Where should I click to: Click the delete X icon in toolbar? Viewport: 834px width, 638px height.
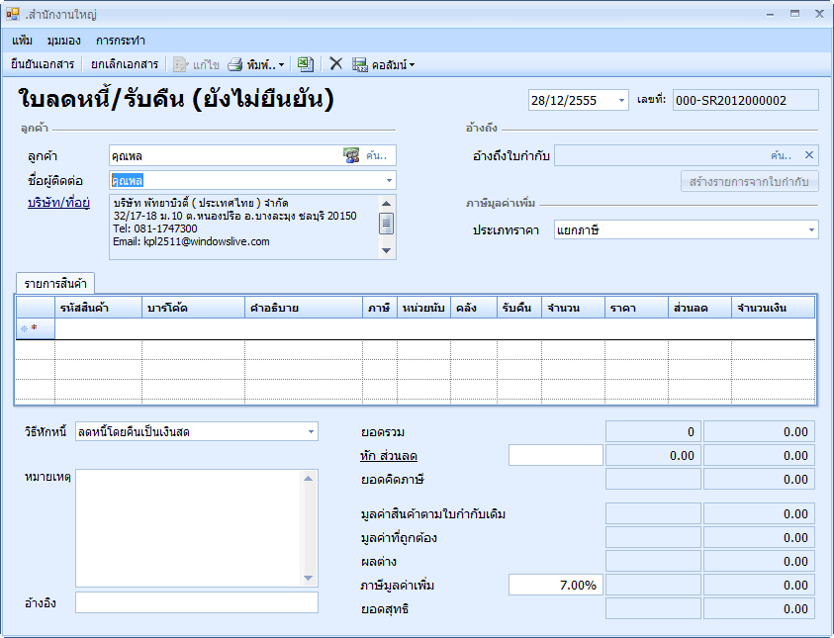(x=336, y=64)
